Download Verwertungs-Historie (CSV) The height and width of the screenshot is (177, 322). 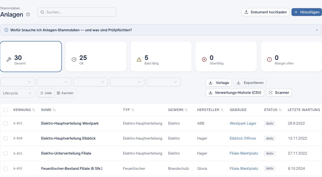(x=235, y=93)
